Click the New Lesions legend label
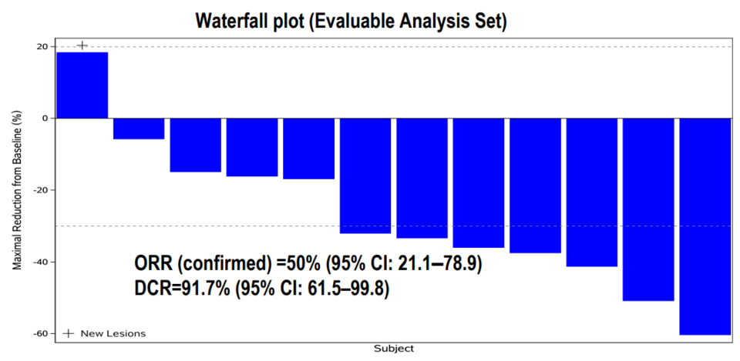 pos(113,333)
